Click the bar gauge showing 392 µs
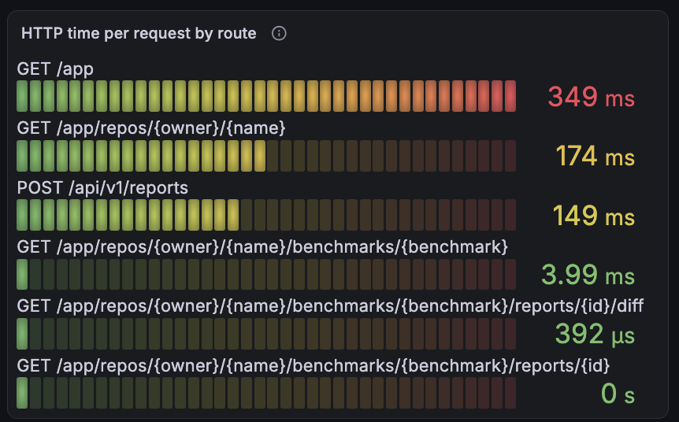Image resolution: width=679 pixels, height=422 pixels. point(266,334)
